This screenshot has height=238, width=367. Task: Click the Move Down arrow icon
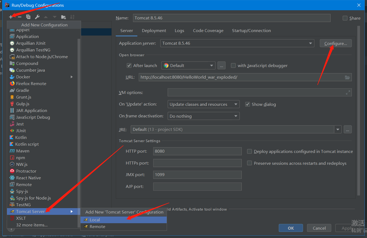(x=55, y=17)
